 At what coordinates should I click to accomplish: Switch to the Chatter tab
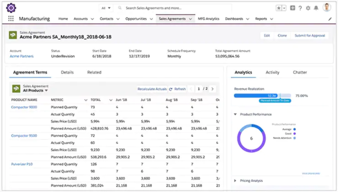(x=300, y=72)
